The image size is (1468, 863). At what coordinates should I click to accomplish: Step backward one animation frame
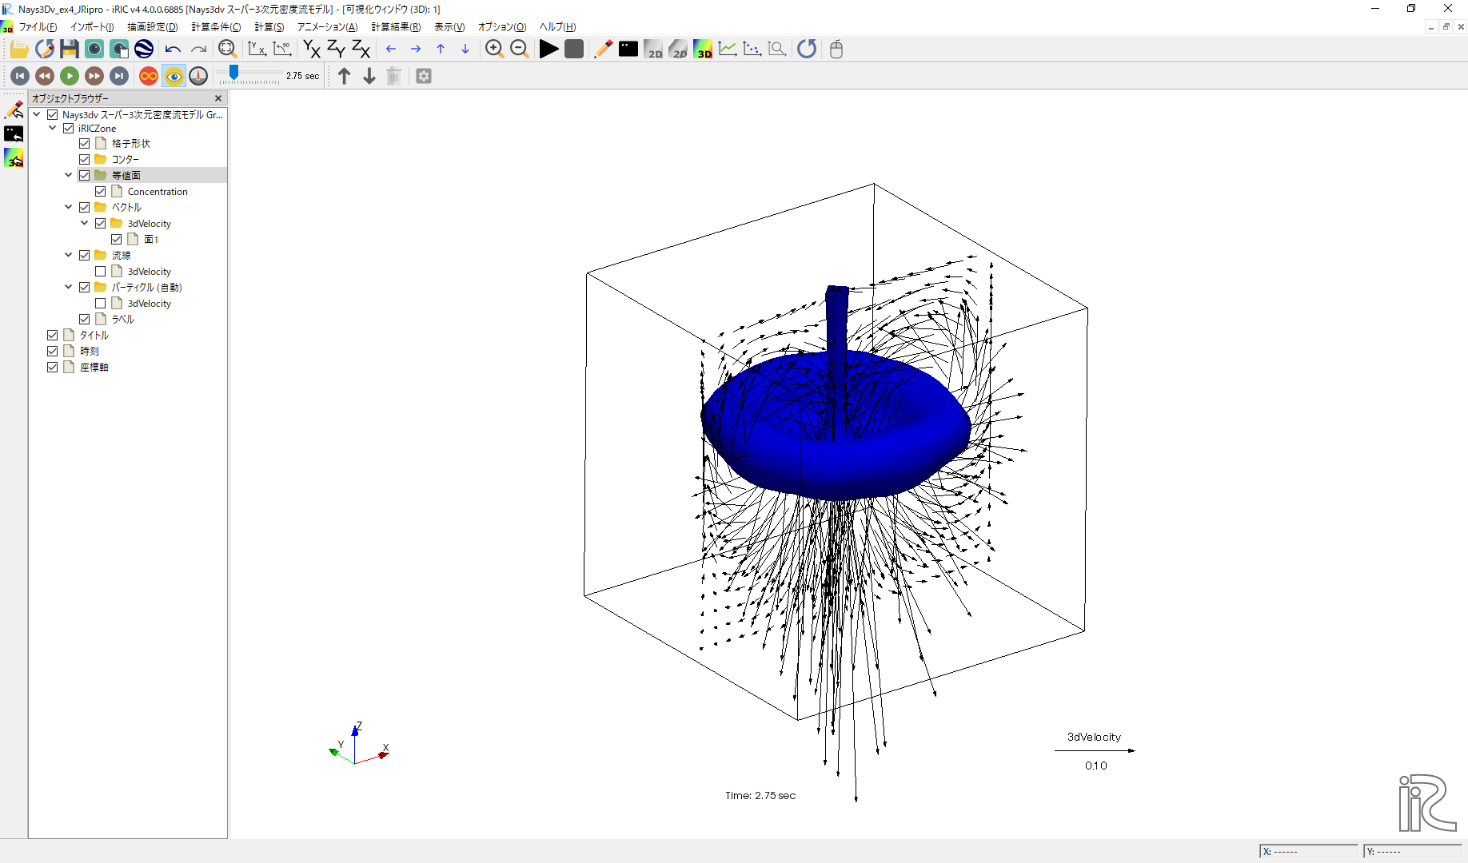tap(45, 76)
